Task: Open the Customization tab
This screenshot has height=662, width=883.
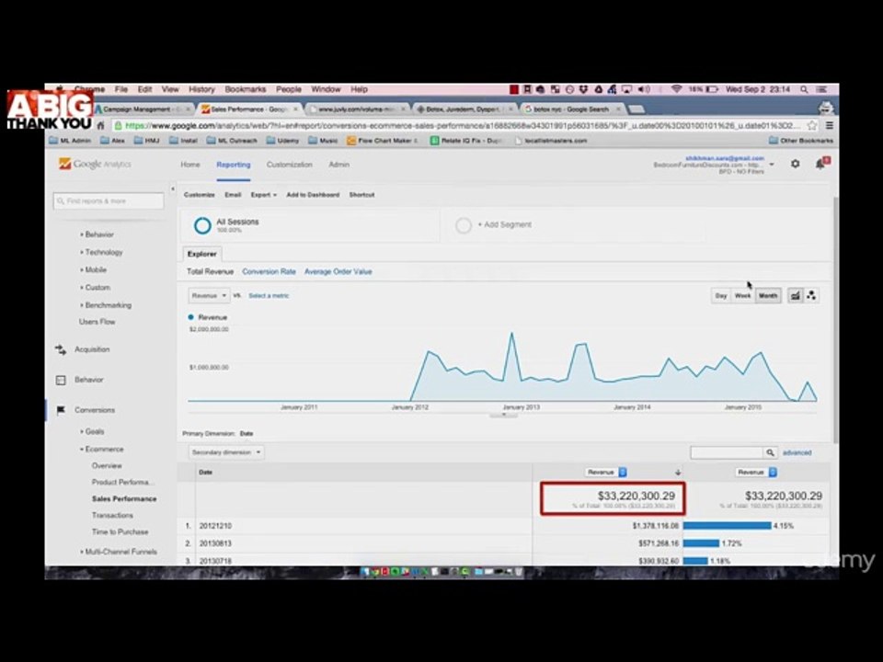Action: click(x=290, y=165)
